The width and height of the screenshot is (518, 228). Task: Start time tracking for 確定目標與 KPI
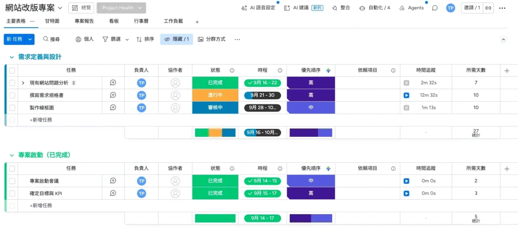(406, 194)
